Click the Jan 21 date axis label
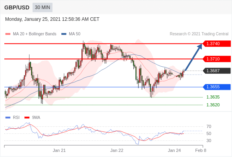The width and height of the screenshot is (232, 157). pos(59,150)
